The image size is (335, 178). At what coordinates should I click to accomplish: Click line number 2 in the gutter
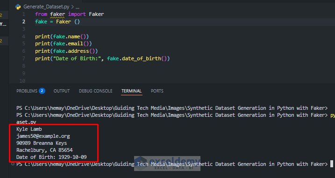click(24, 21)
